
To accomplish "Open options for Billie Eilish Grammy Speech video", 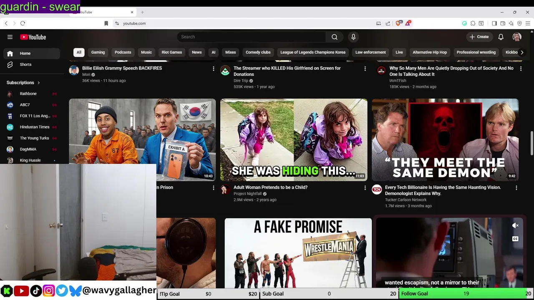I will [x=214, y=68].
